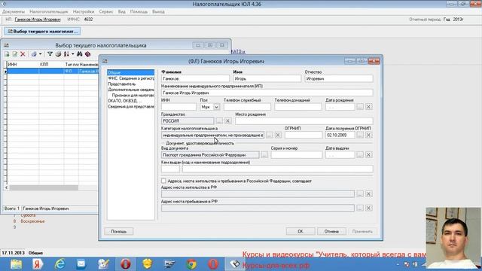Open Google Chrome from the taskbar

pyautogui.click(x=191, y=264)
